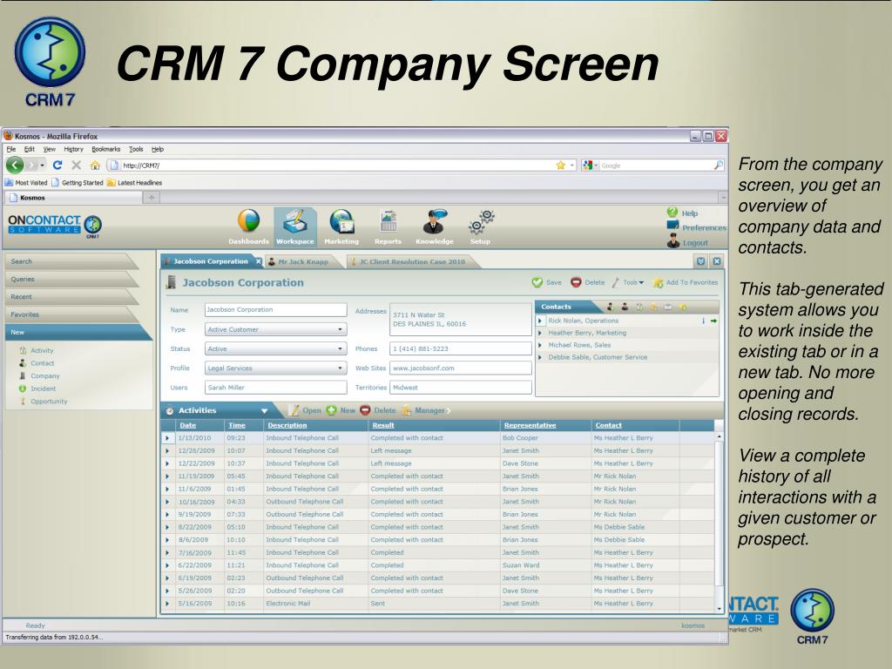
Task: Open a new browser tab plus button
Action: 152,198
